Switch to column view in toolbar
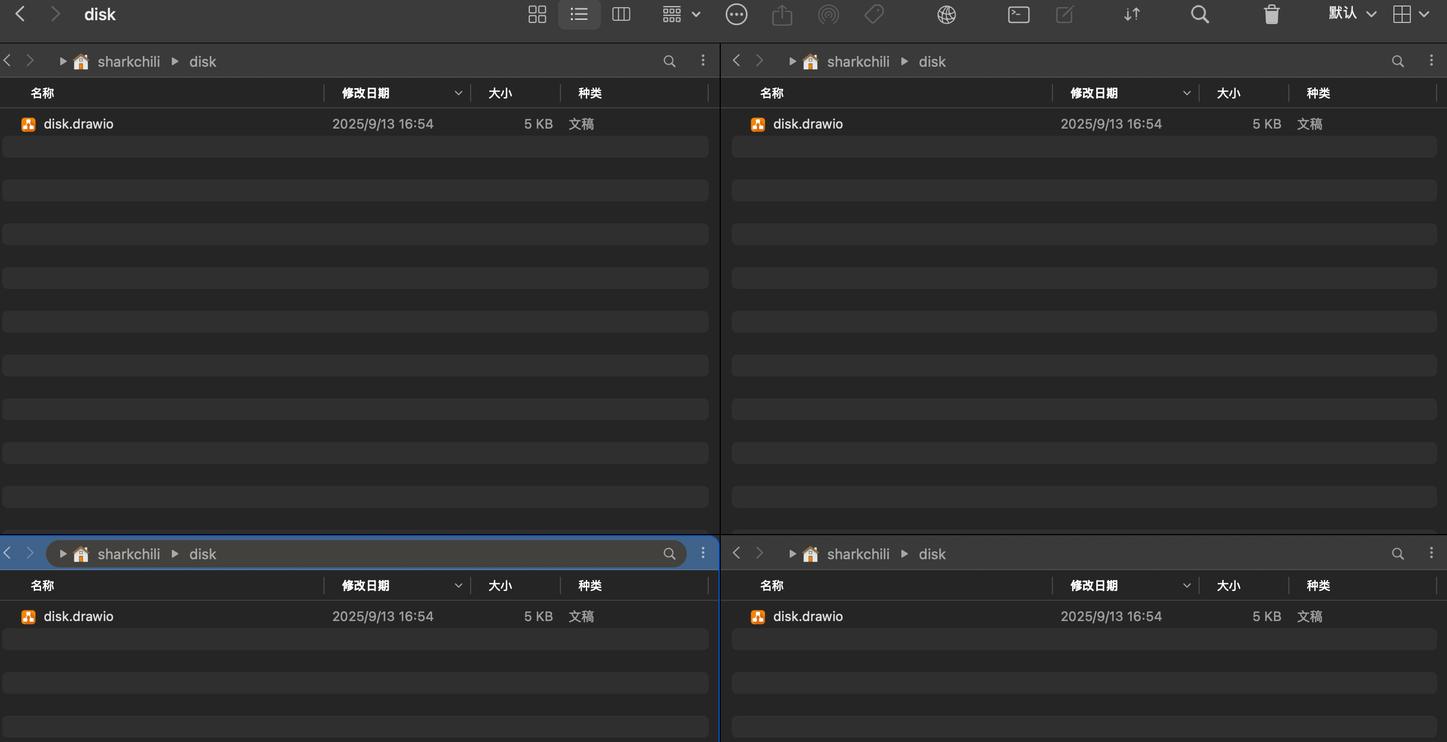1447x742 pixels. [621, 15]
